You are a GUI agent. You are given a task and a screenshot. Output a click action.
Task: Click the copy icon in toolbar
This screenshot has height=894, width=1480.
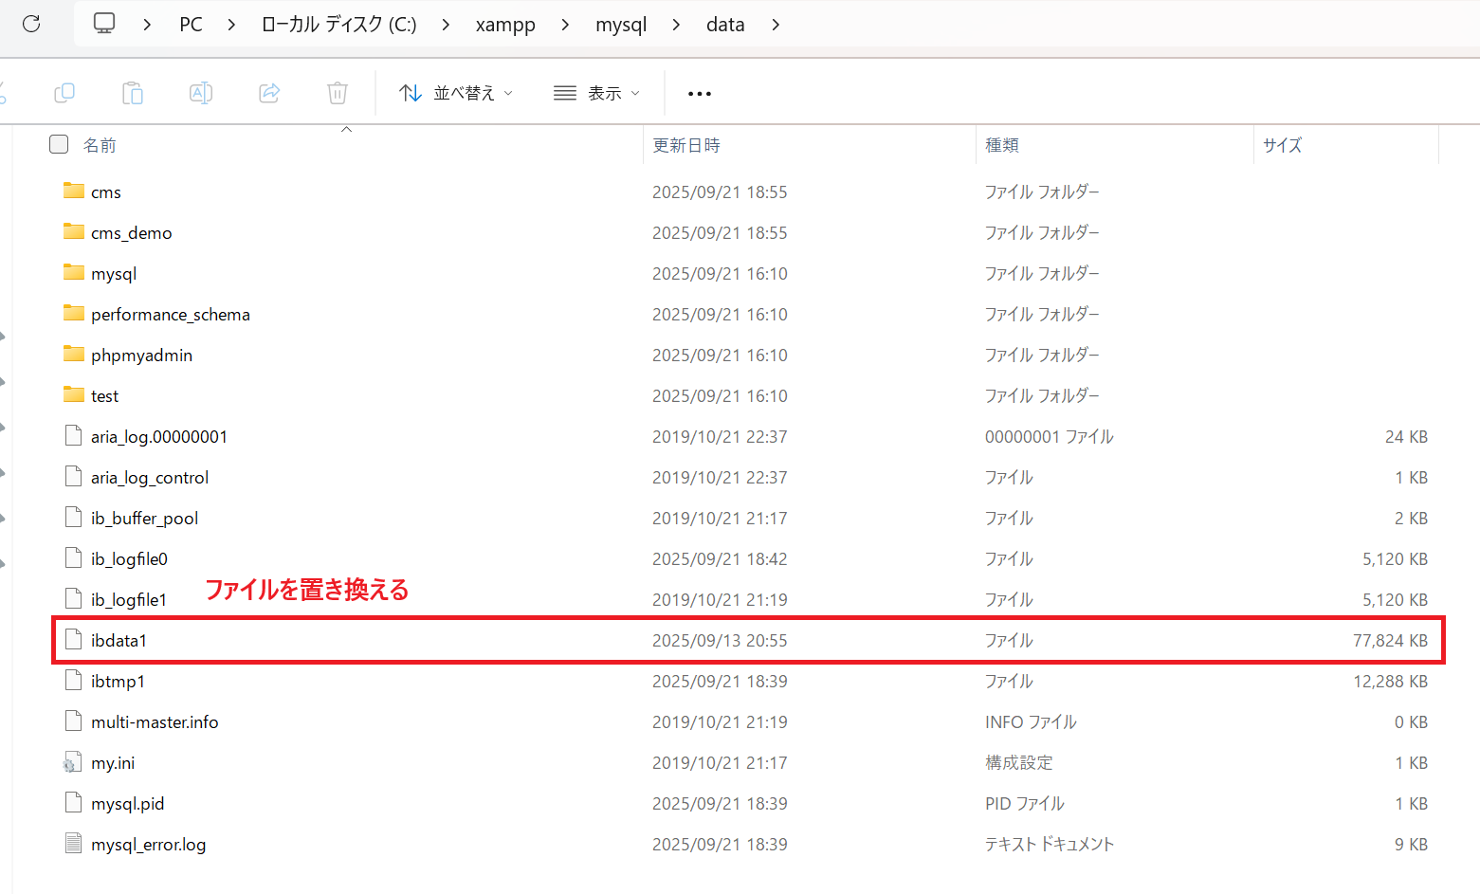(64, 93)
